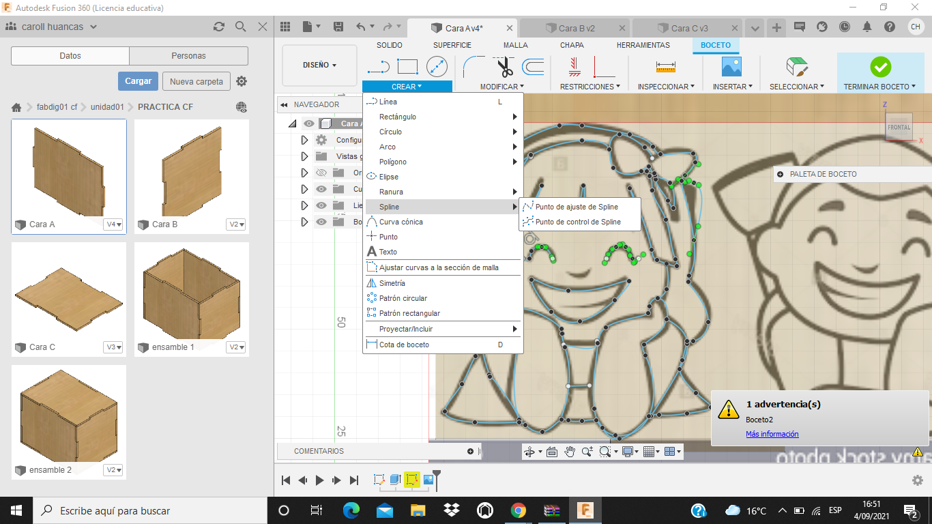Expand the Configuración node in Navegador
Image resolution: width=932 pixels, height=524 pixels.
click(x=305, y=140)
